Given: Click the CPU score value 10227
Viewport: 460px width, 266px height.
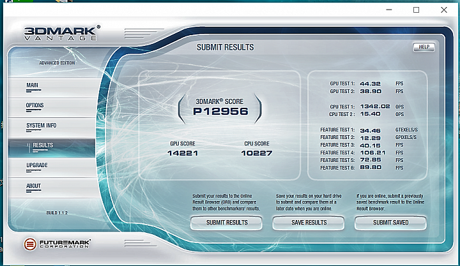Looking at the screenshot, I should pyautogui.click(x=256, y=153).
